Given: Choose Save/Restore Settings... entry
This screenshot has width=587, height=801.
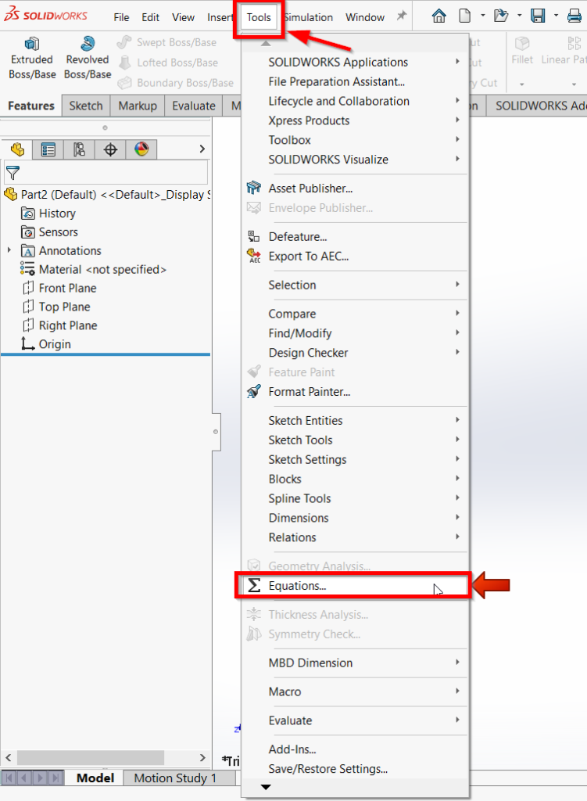Looking at the screenshot, I should (355, 768).
